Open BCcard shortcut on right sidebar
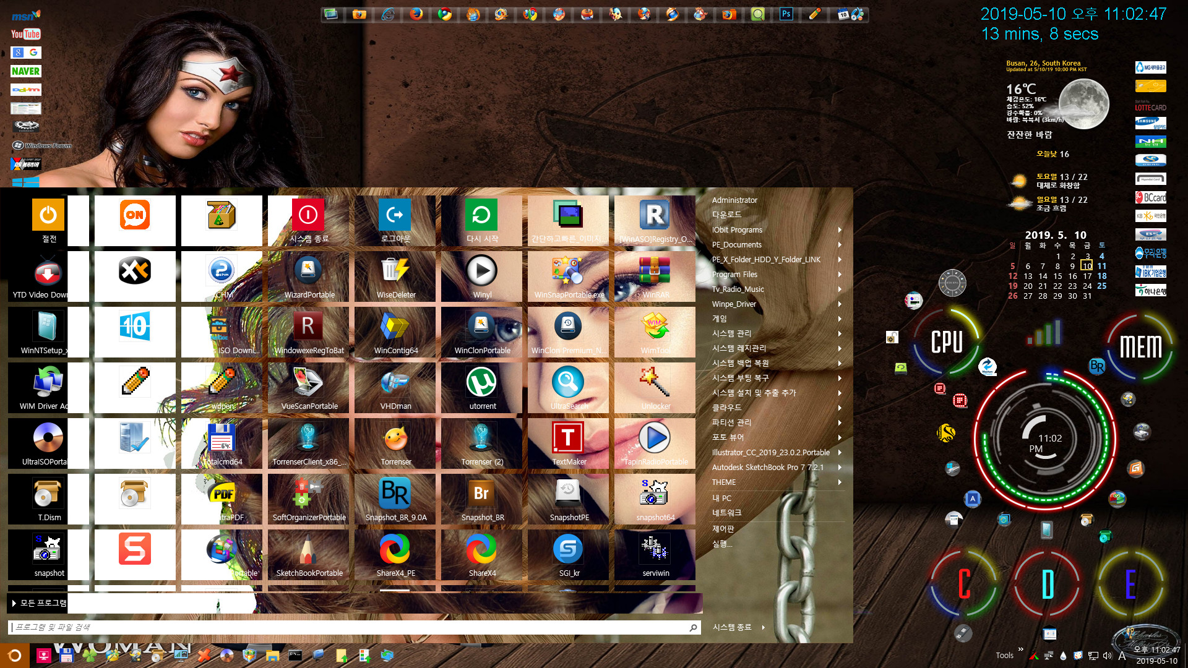Screen dimensions: 1188x668 pyautogui.click(x=1150, y=197)
